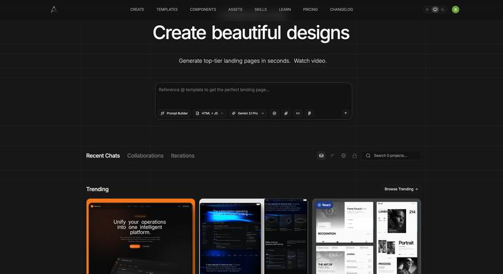The width and height of the screenshot is (503, 274).
Task: Click the round icon after the model dropdown
Action: [274, 113]
